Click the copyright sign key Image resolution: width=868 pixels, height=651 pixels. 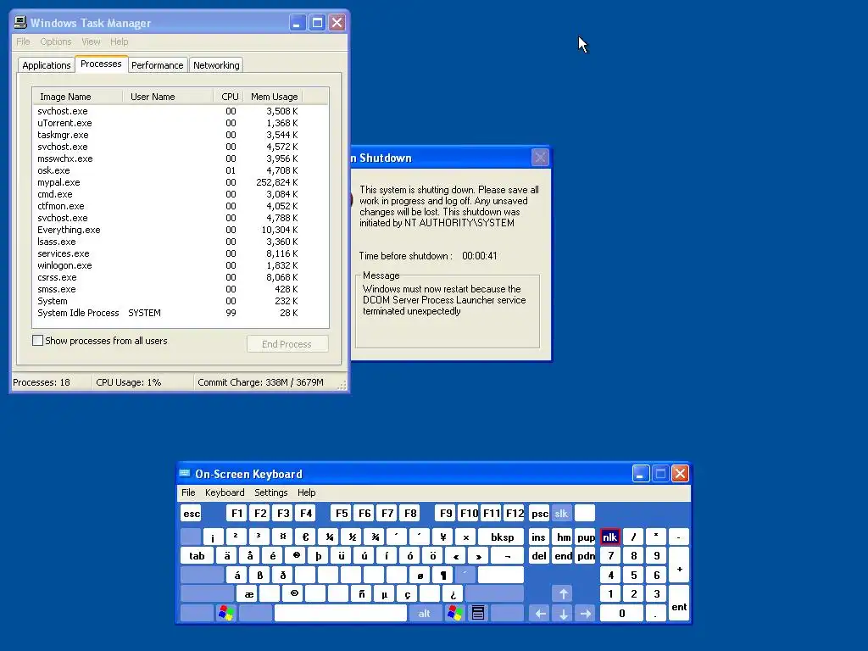tap(294, 594)
